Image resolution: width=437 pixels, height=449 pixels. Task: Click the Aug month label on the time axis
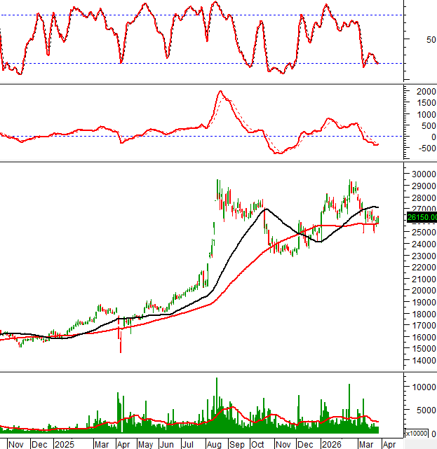click(x=216, y=444)
